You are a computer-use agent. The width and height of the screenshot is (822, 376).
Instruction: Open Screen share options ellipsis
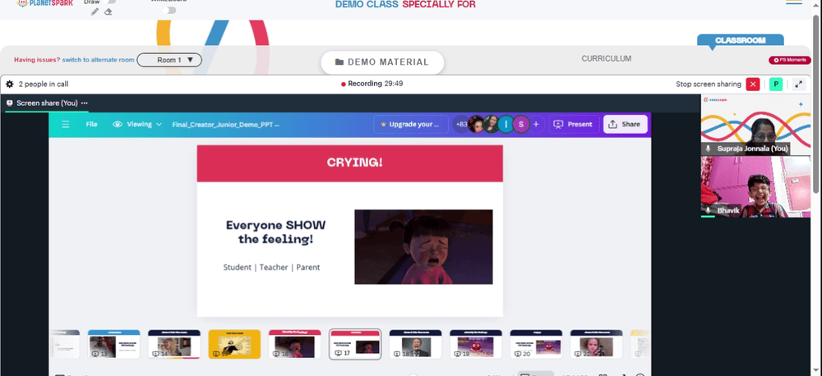click(x=85, y=103)
